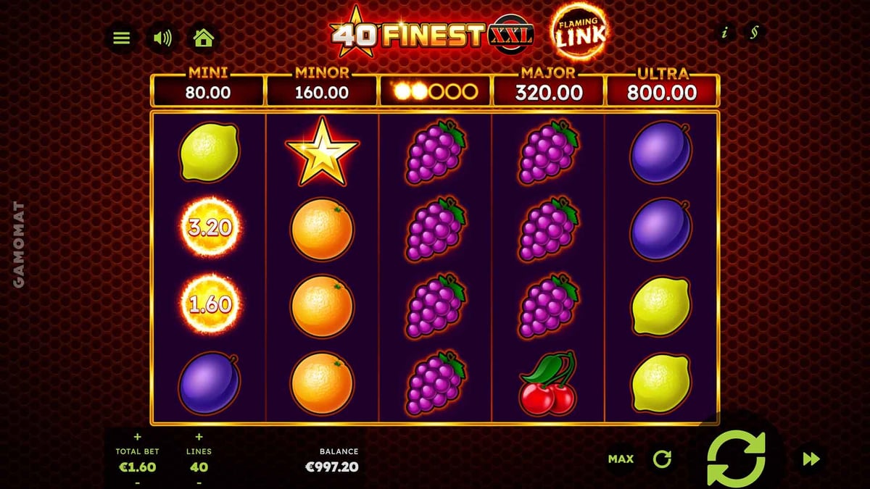Increase total bet with plus
The image size is (870, 489).
[138, 437]
